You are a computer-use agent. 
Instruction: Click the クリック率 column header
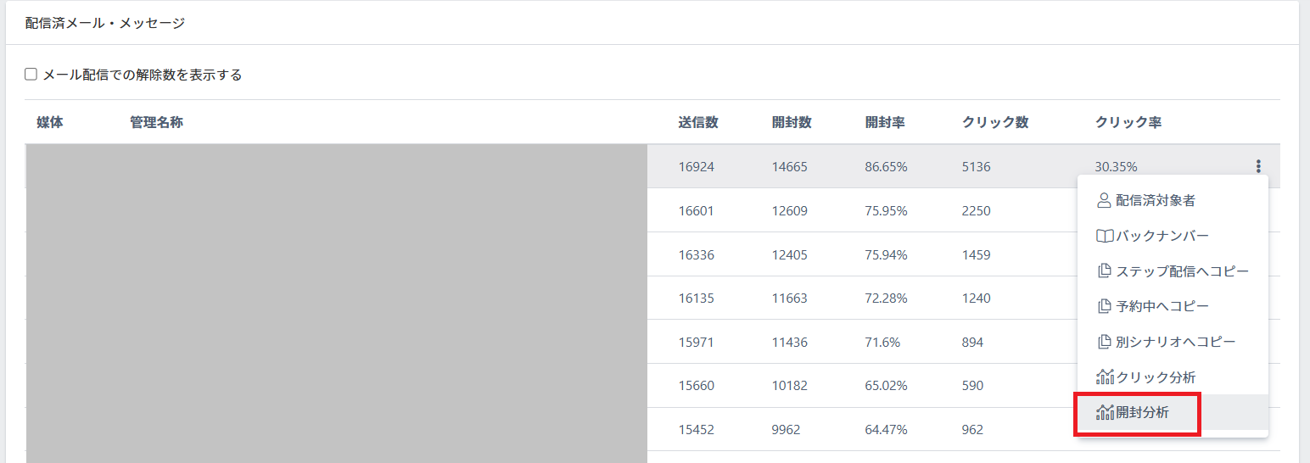(1128, 122)
